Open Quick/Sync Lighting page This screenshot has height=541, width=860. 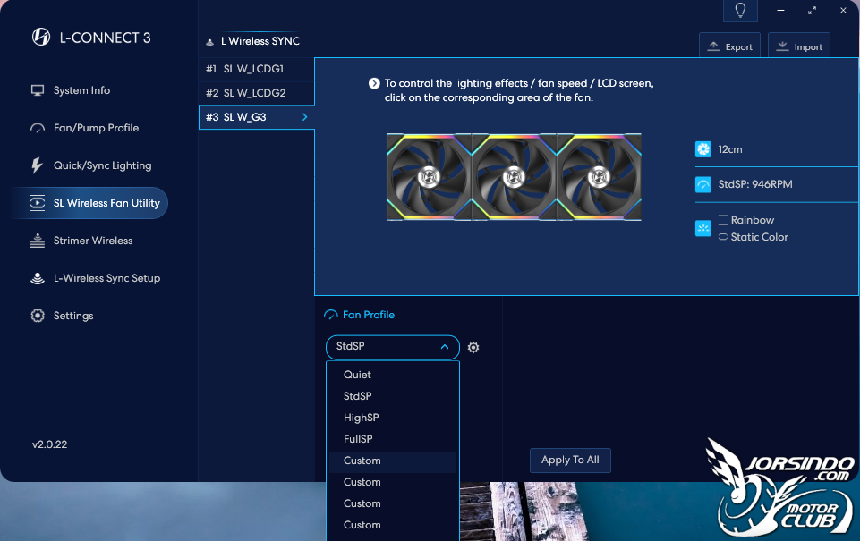(x=102, y=165)
